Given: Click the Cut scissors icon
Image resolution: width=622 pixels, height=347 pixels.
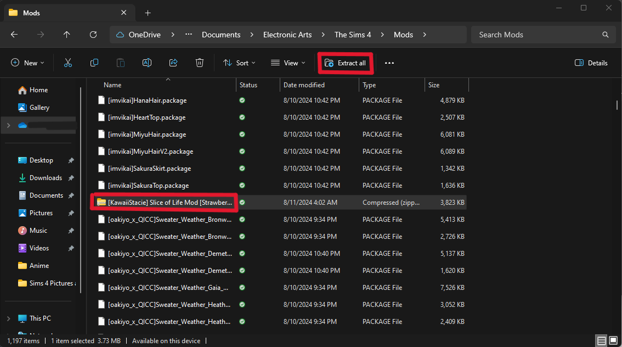Looking at the screenshot, I should coord(68,63).
